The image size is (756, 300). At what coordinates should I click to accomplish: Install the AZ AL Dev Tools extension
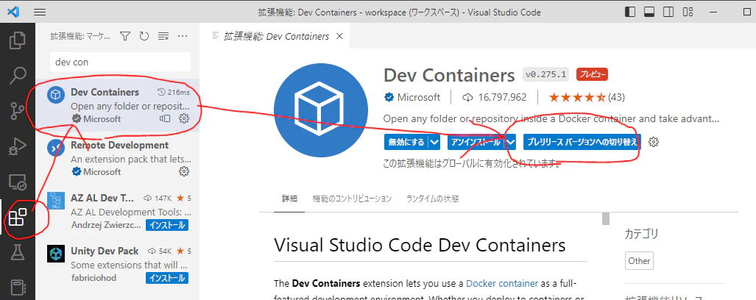click(166, 225)
